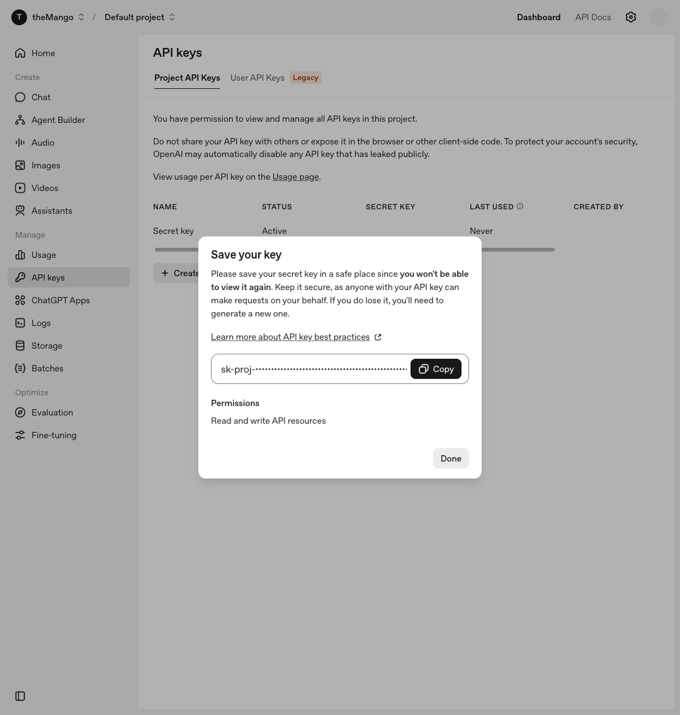Click the Last Used info icon
The image size is (680, 715).
pyautogui.click(x=520, y=207)
